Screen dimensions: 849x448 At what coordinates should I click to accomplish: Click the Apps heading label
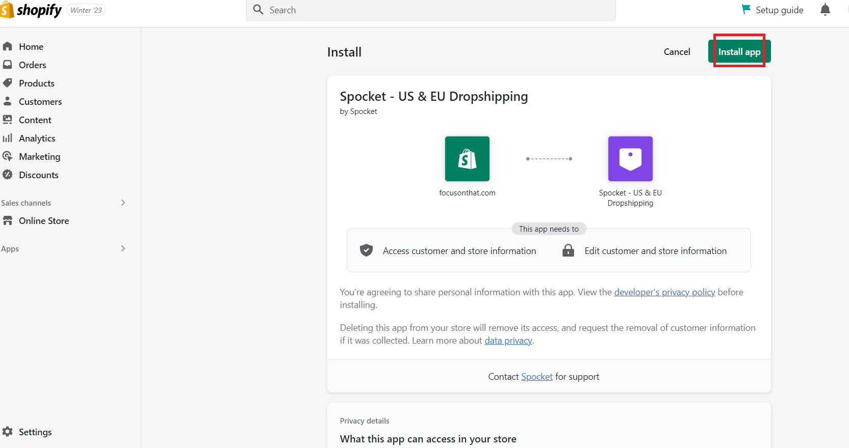tap(10, 248)
